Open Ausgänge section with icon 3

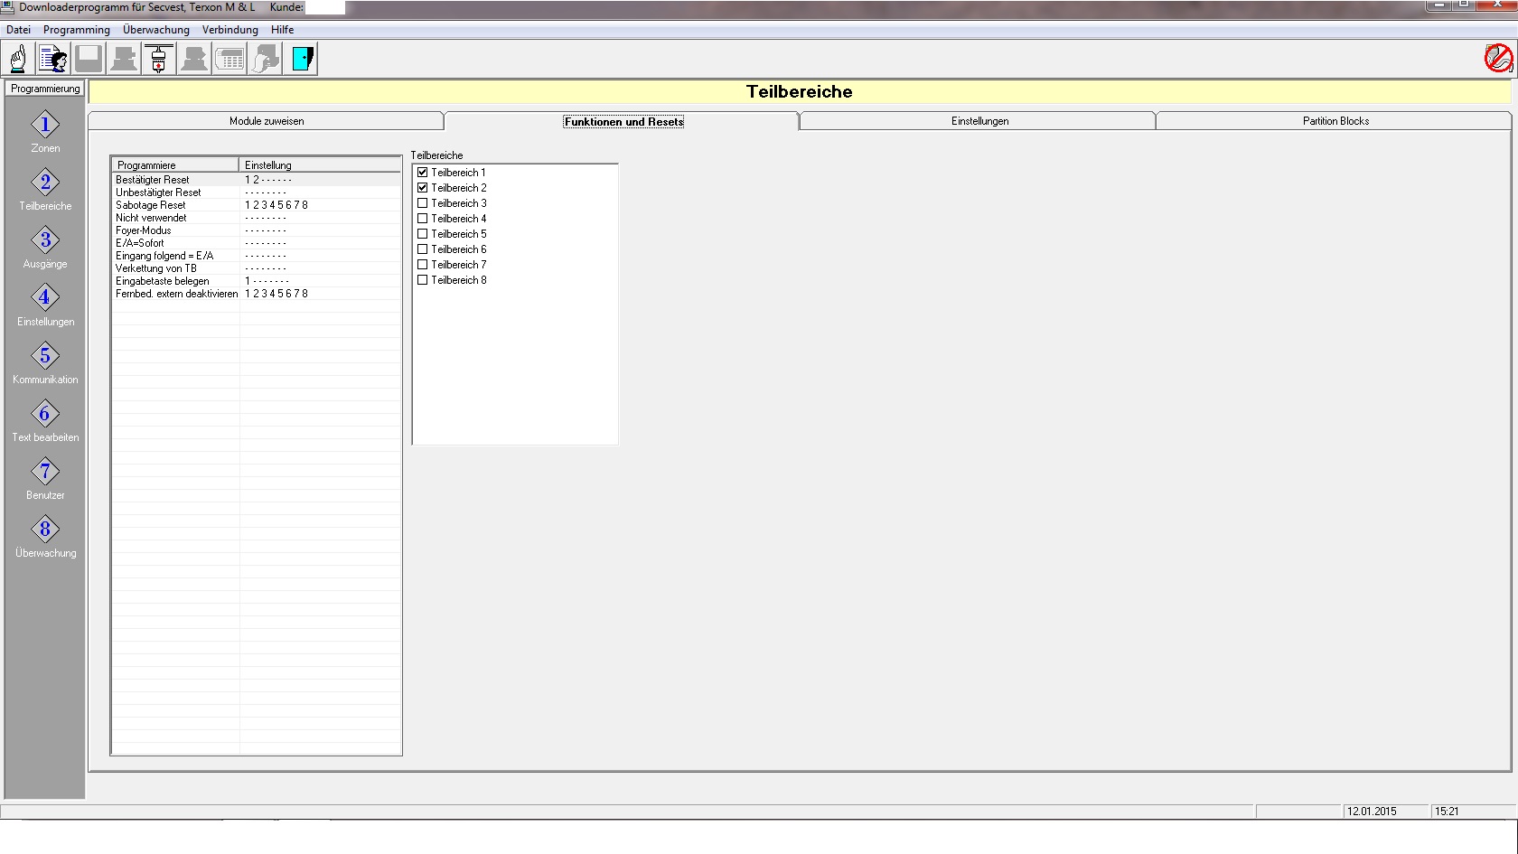coord(45,240)
